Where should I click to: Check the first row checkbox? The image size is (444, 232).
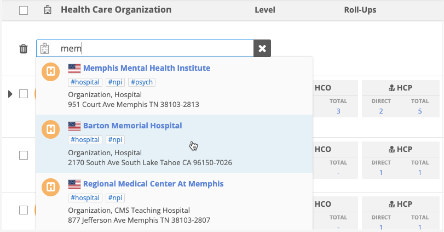coord(24,94)
